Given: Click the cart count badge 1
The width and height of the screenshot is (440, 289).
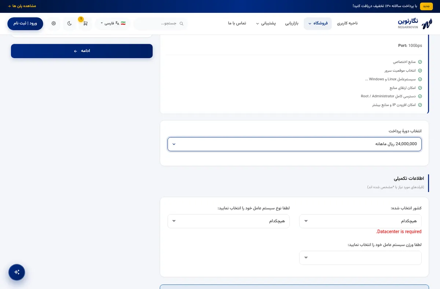Looking at the screenshot, I should (81, 19).
